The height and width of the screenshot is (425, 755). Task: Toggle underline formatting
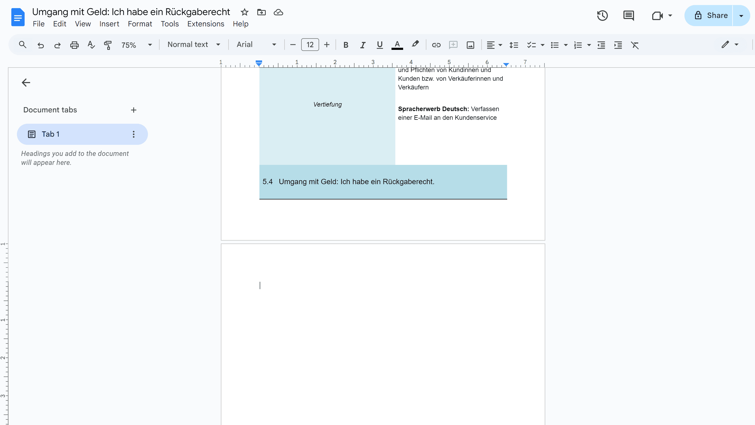click(x=380, y=45)
